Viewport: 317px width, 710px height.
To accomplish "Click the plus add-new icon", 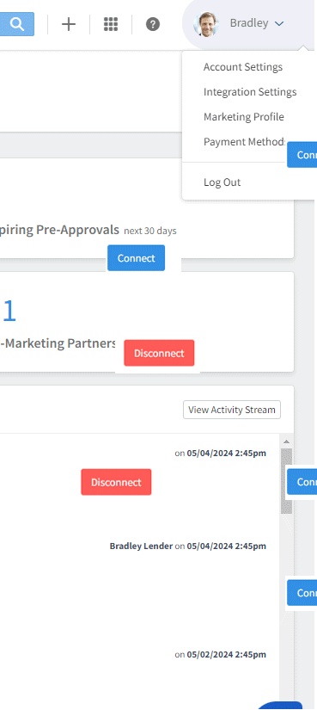I will [x=68, y=24].
